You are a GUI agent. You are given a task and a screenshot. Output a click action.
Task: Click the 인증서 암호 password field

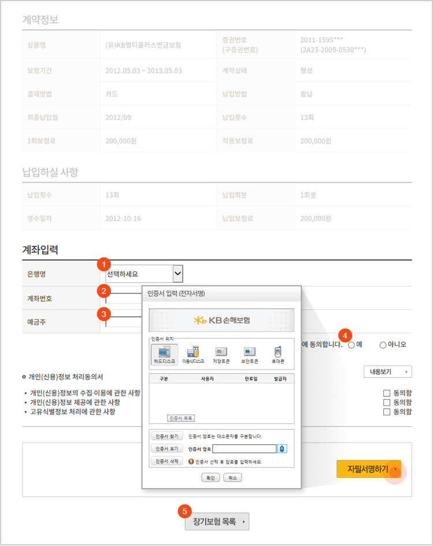click(244, 449)
